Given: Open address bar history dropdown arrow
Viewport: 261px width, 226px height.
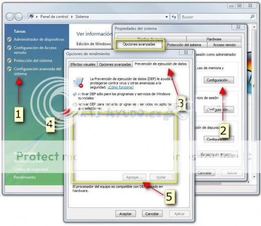Looking at the screenshot, I should point(167,17).
